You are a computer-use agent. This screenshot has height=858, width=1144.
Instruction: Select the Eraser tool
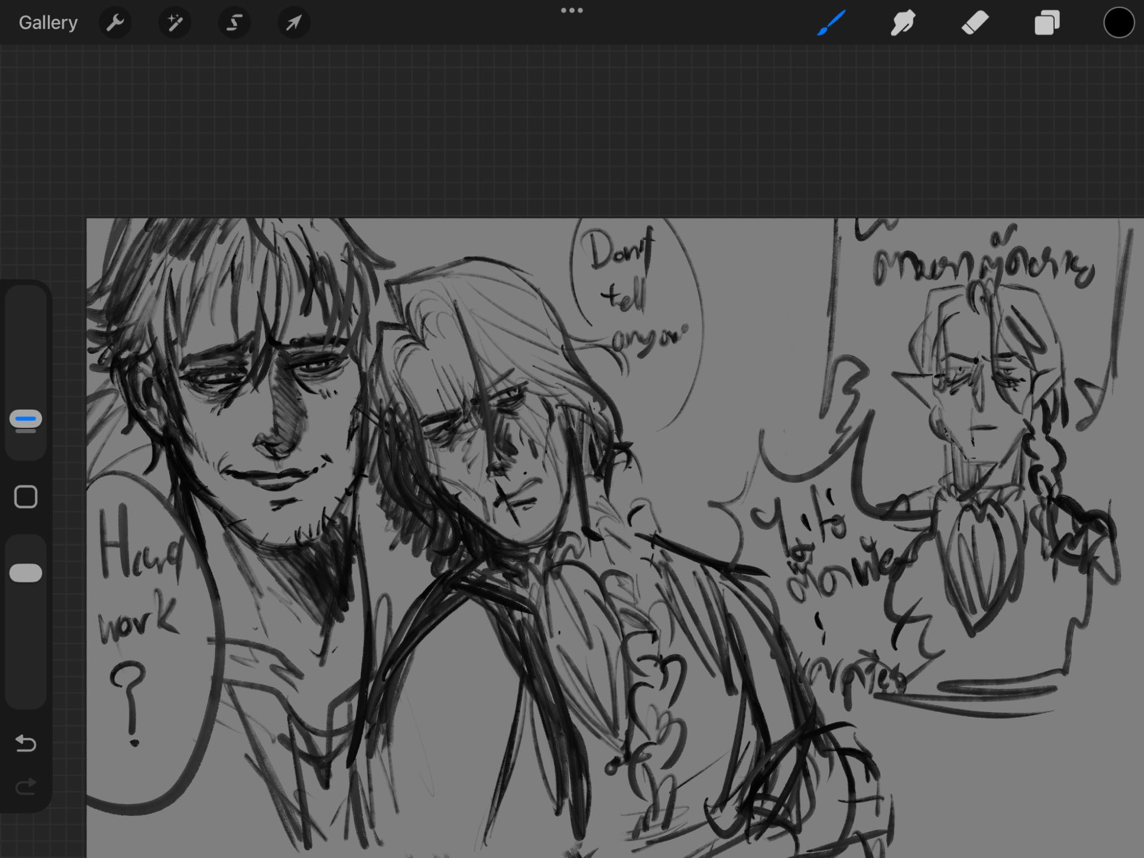pyautogui.click(x=975, y=23)
